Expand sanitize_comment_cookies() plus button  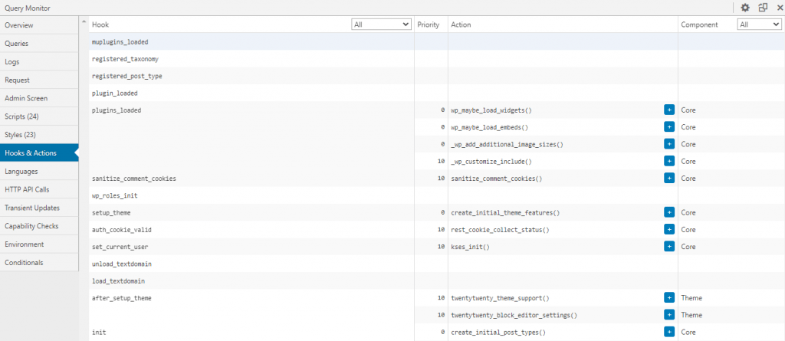coord(669,178)
